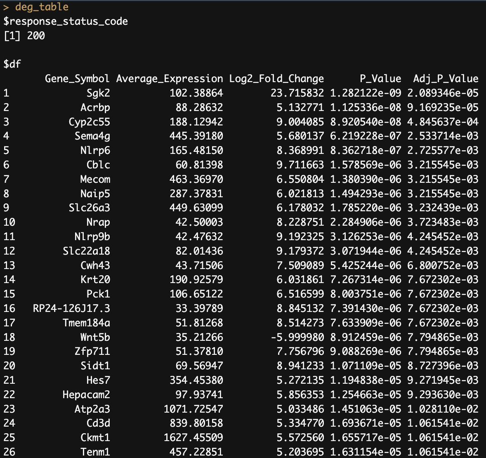Click P value 1.282122e-09

point(366,93)
